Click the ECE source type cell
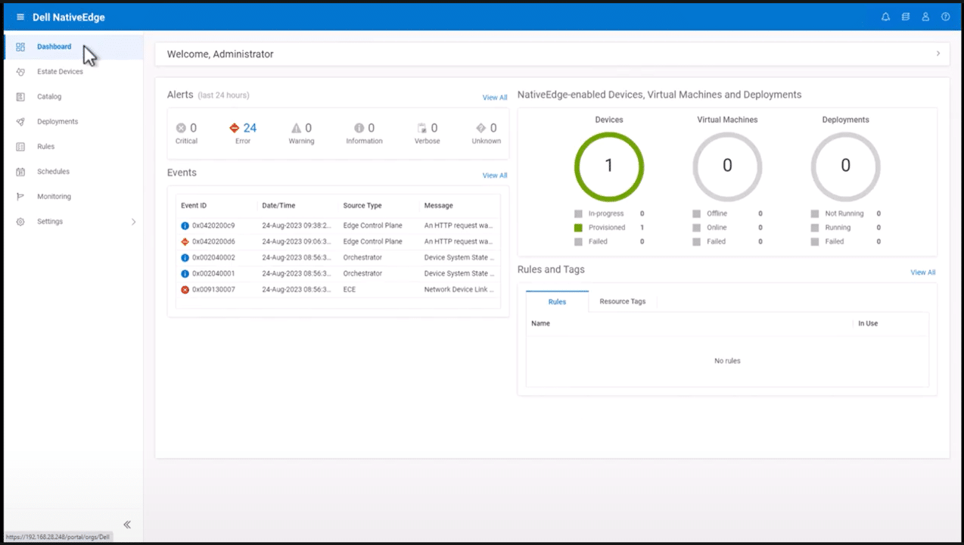 [349, 290]
